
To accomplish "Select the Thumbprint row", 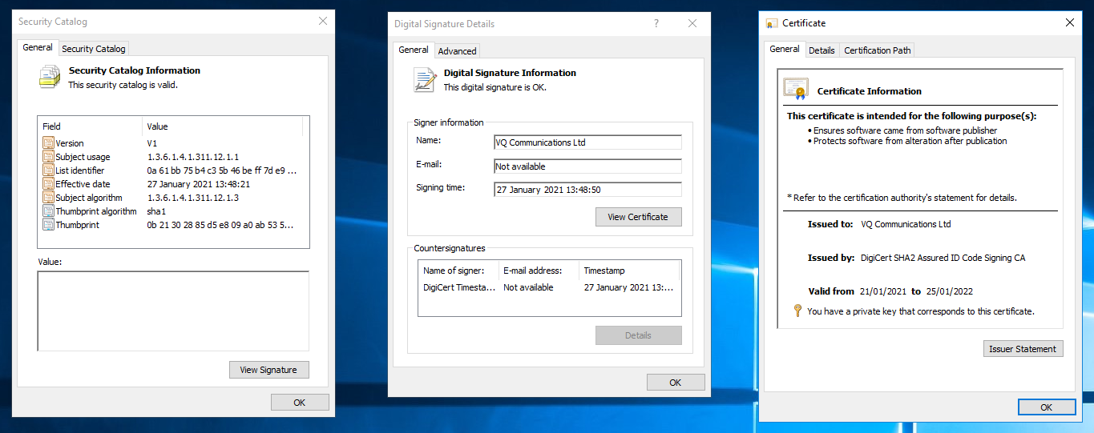I will click(x=172, y=225).
